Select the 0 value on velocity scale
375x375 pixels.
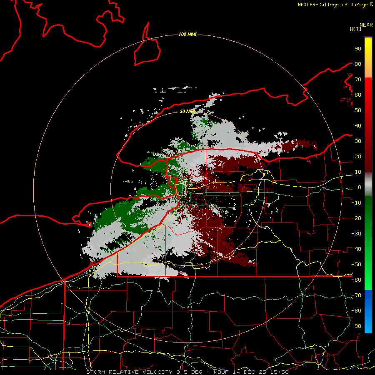click(360, 187)
